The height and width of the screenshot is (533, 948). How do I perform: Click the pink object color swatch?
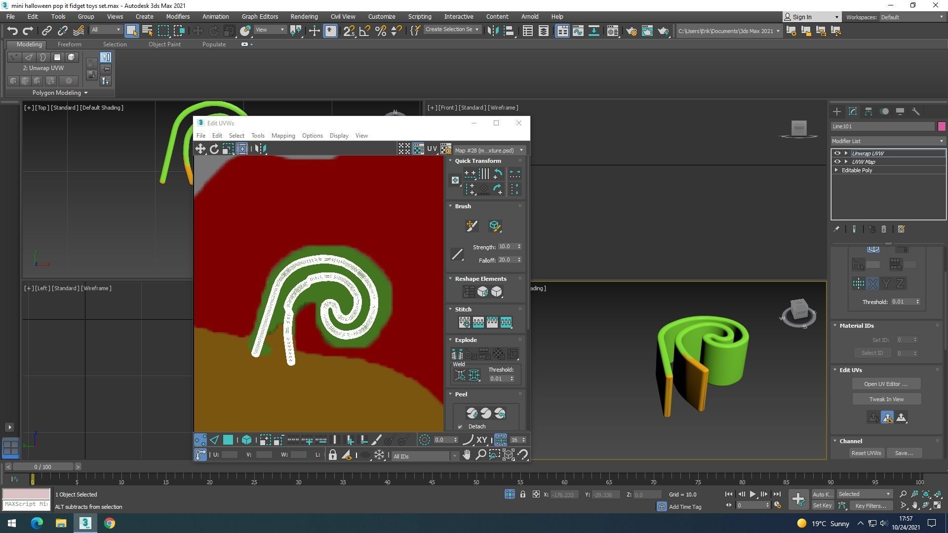(x=942, y=127)
